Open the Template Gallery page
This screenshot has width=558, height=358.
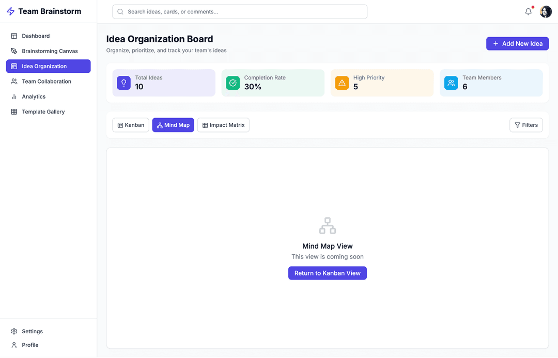click(43, 112)
